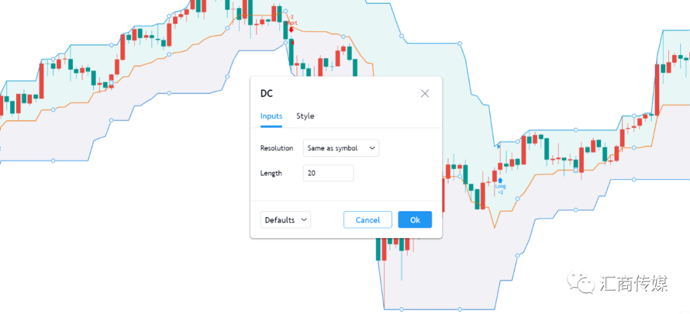The width and height of the screenshot is (690, 314).
Task: Close the DC settings dialog
Action: [425, 93]
